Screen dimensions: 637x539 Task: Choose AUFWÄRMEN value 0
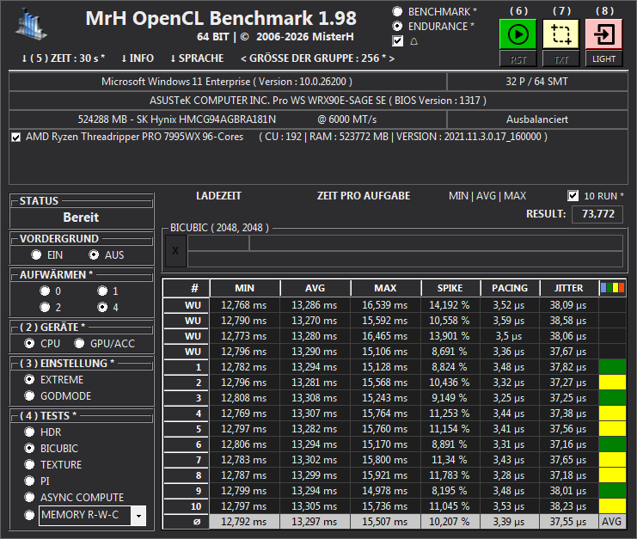pos(45,291)
